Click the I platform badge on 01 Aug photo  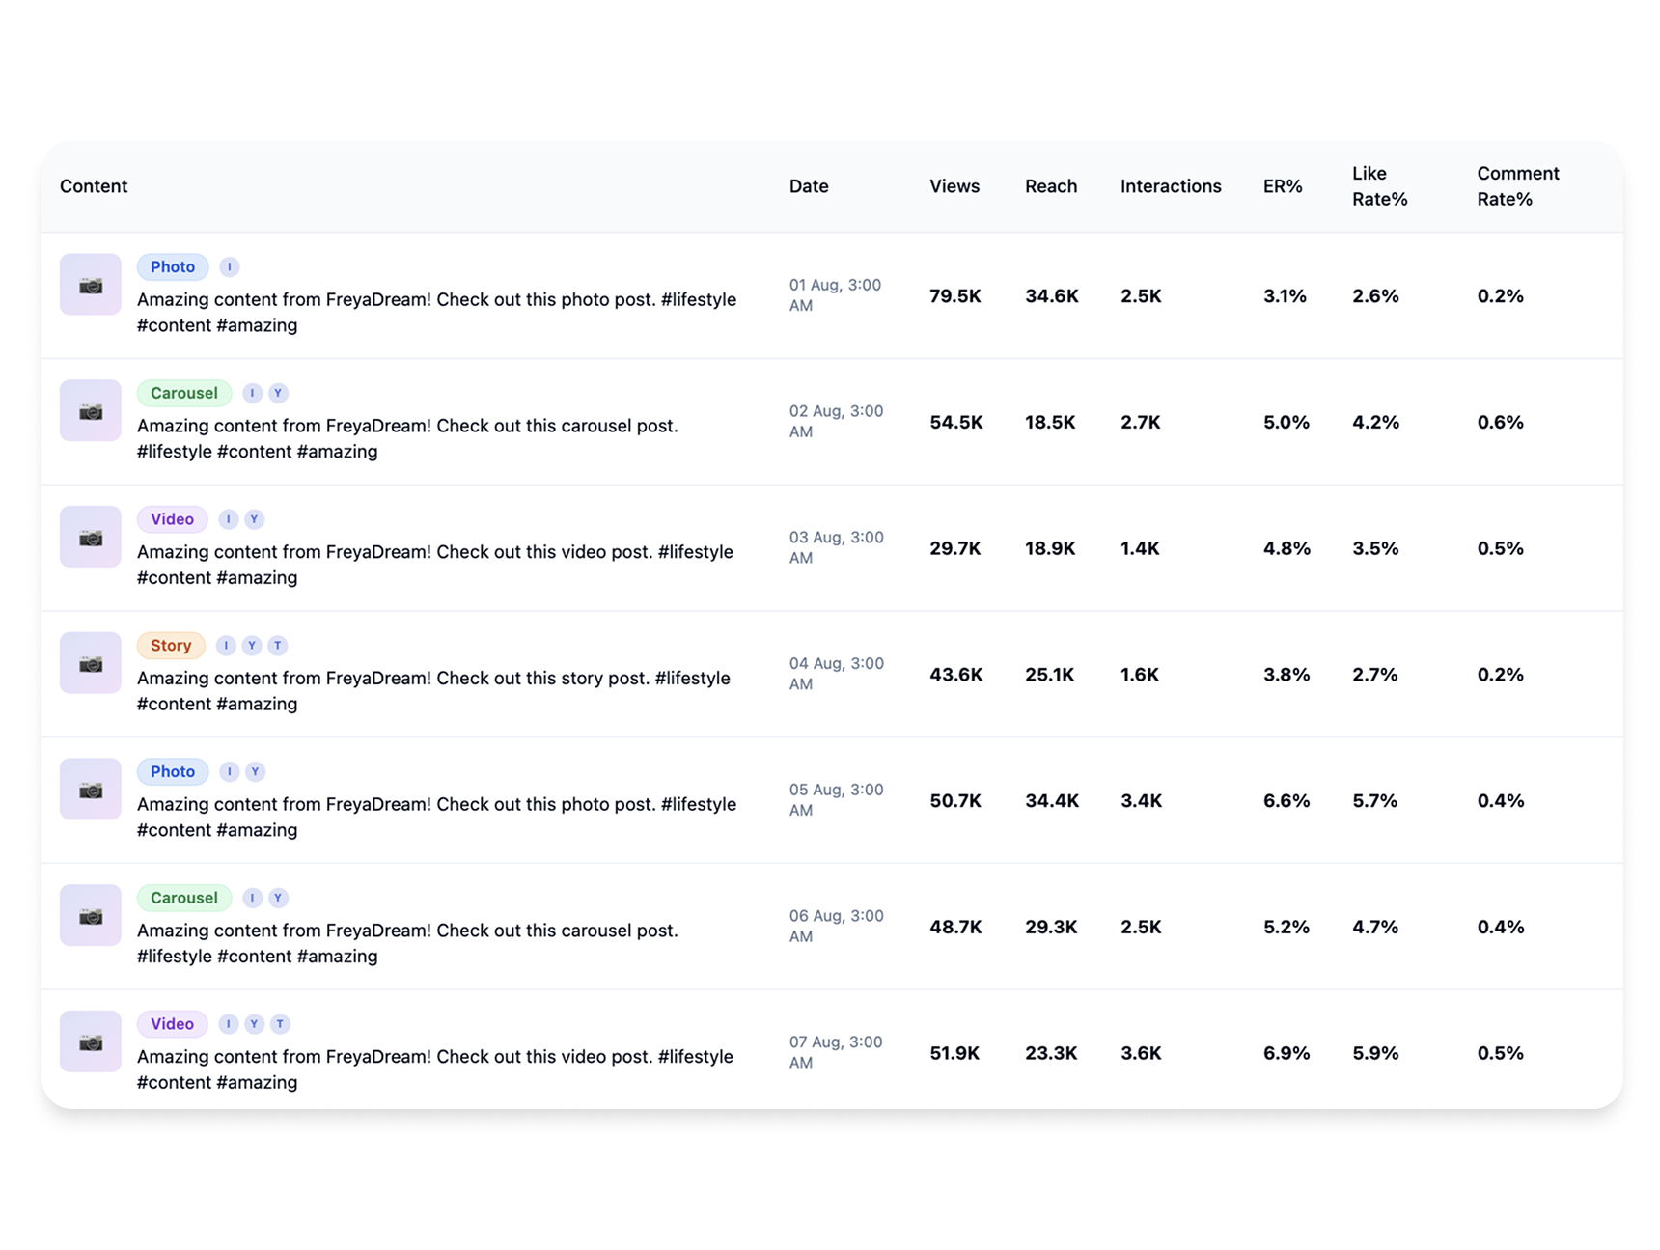(229, 266)
